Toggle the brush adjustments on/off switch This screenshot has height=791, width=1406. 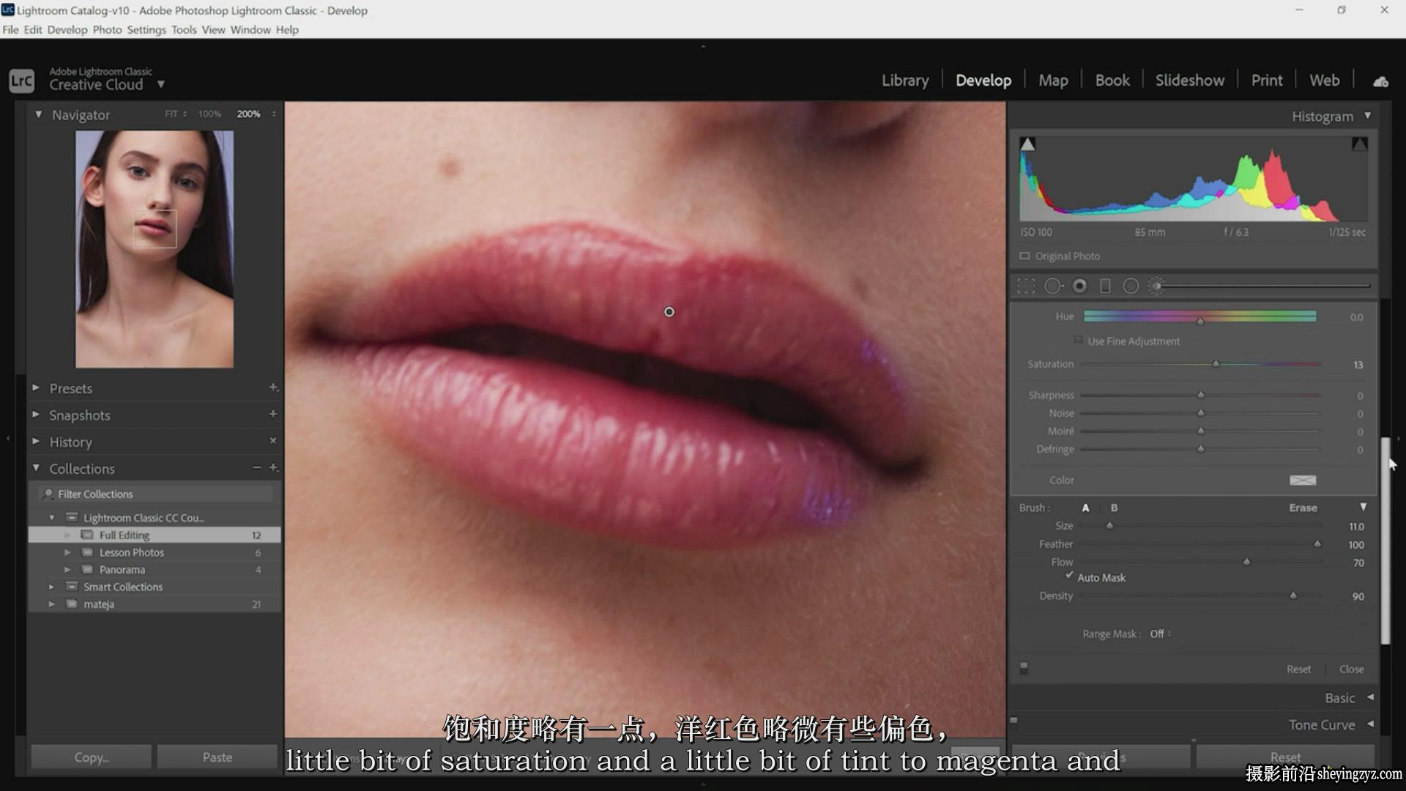click(1024, 668)
